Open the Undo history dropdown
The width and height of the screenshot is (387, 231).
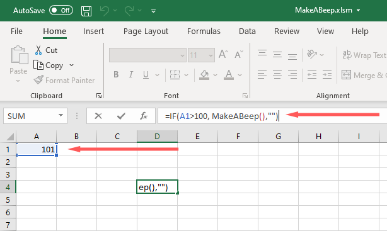pyautogui.click(x=115, y=10)
